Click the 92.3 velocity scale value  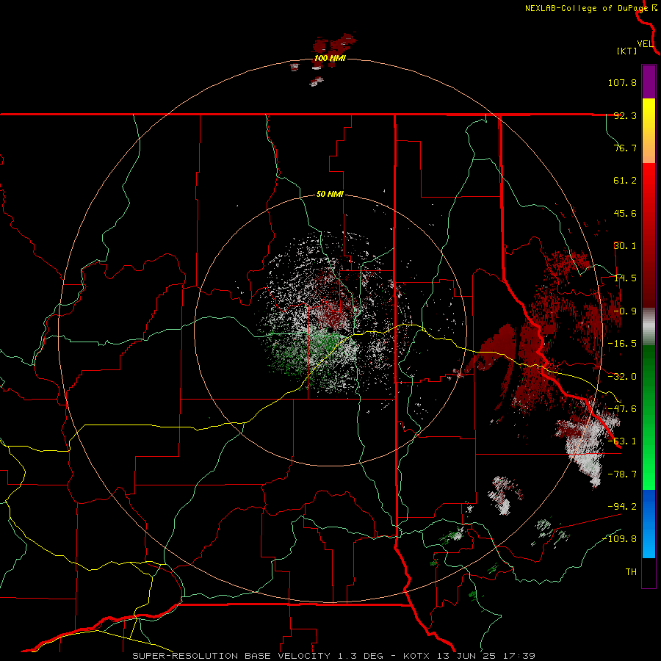point(625,115)
